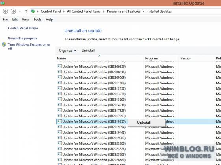Open All Control Panel Items breadcrumb
The height and width of the screenshot is (165, 221).
pyautogui.click(x=84, y=11)
